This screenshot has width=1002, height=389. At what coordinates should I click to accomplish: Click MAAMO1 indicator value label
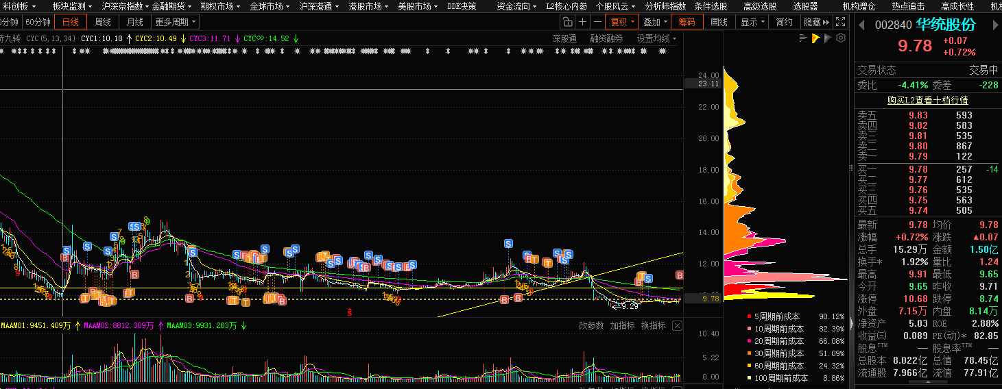click(x=36, y=325)
